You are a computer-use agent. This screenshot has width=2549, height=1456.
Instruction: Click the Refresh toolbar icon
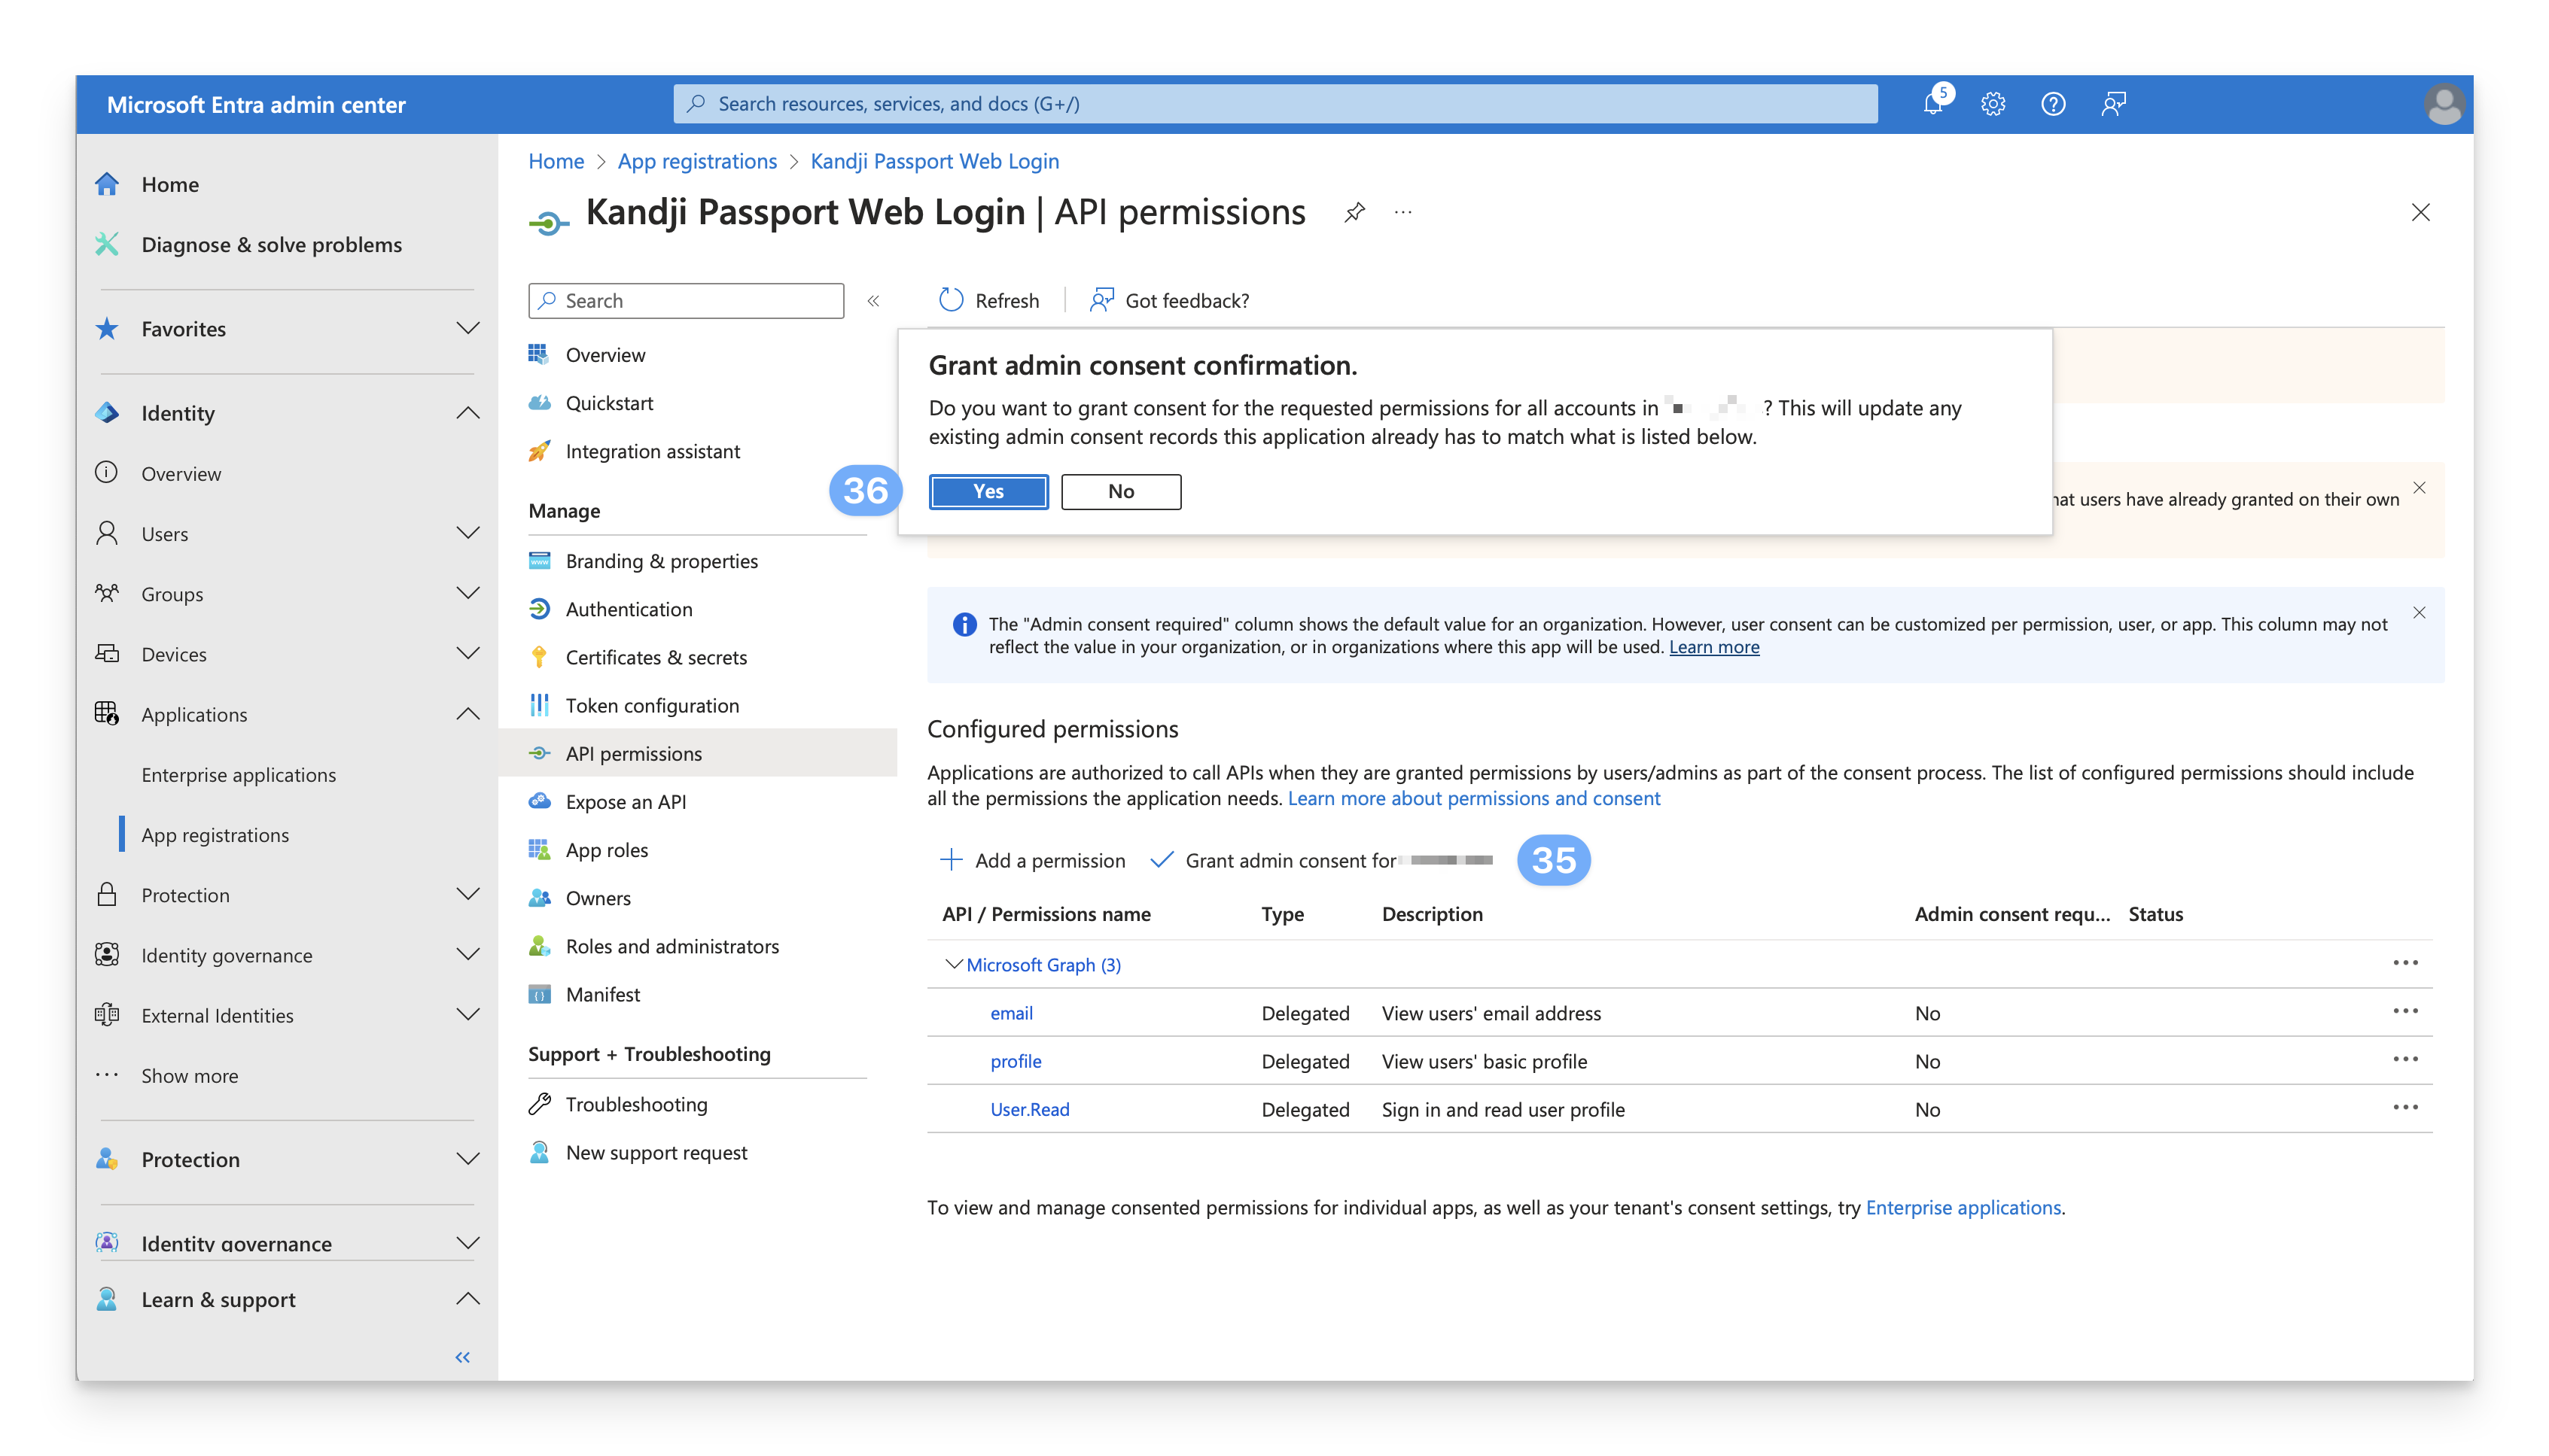[x=952, y=300]
